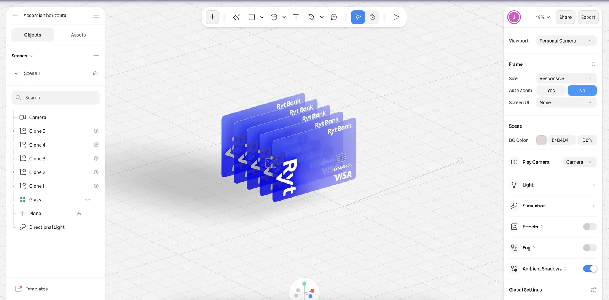The height and width of the screenshot is (300, 609).
Task: Click the Clone 2 state indicator
Action: pyautogui.click(x=96, y=172)
